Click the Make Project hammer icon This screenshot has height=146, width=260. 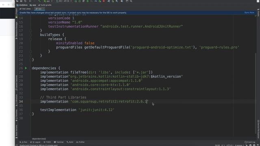[x=39, y=1]
